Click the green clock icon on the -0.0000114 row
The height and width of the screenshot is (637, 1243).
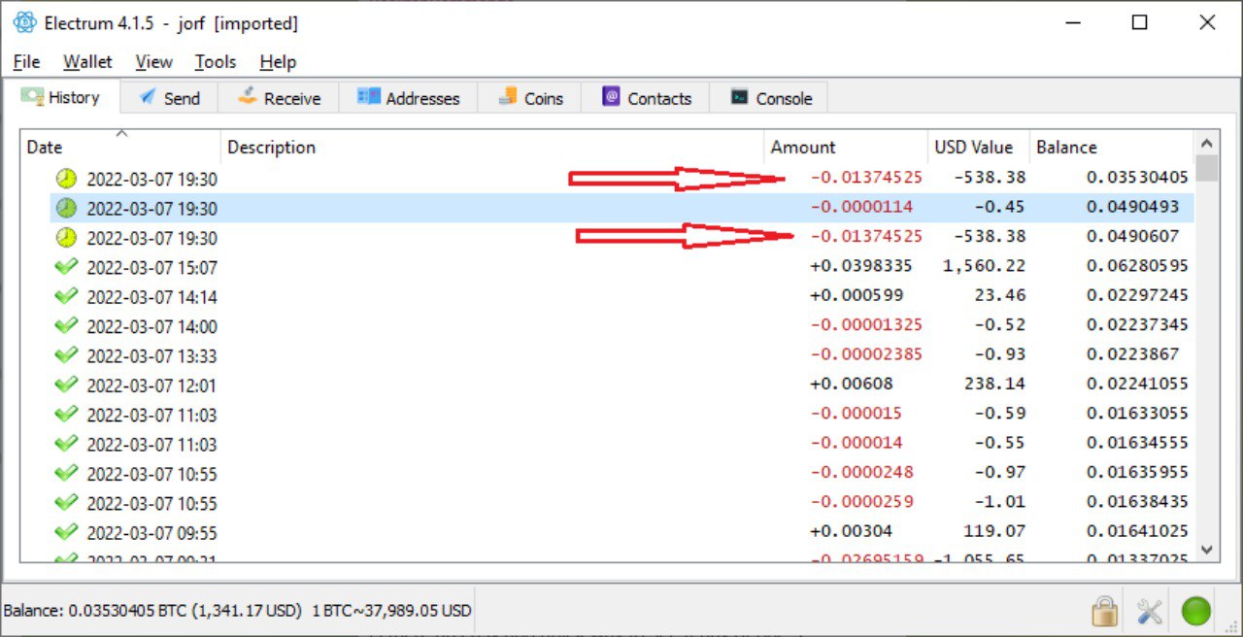(x=66, y=208)
